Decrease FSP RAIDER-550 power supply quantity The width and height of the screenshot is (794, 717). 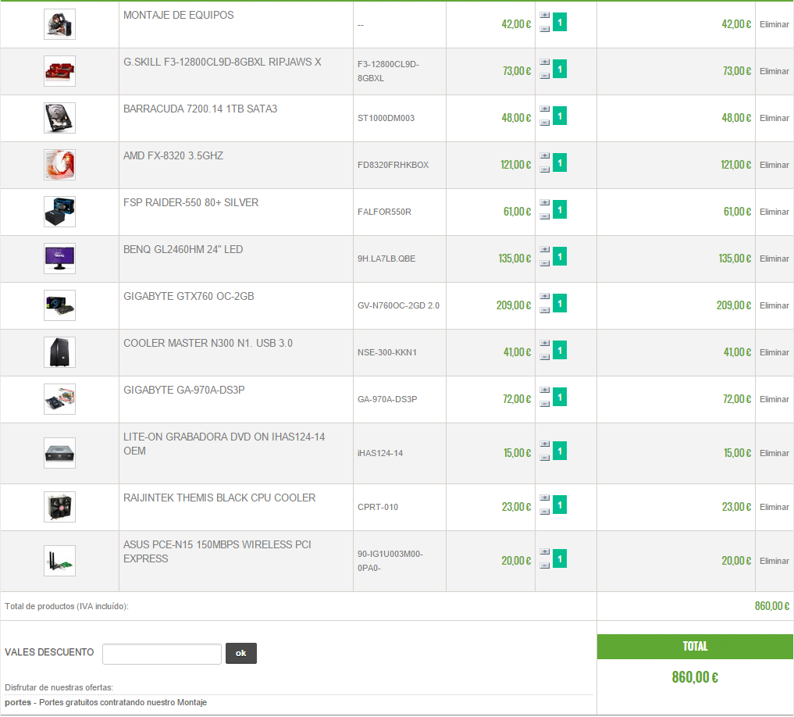coord(544,216)
